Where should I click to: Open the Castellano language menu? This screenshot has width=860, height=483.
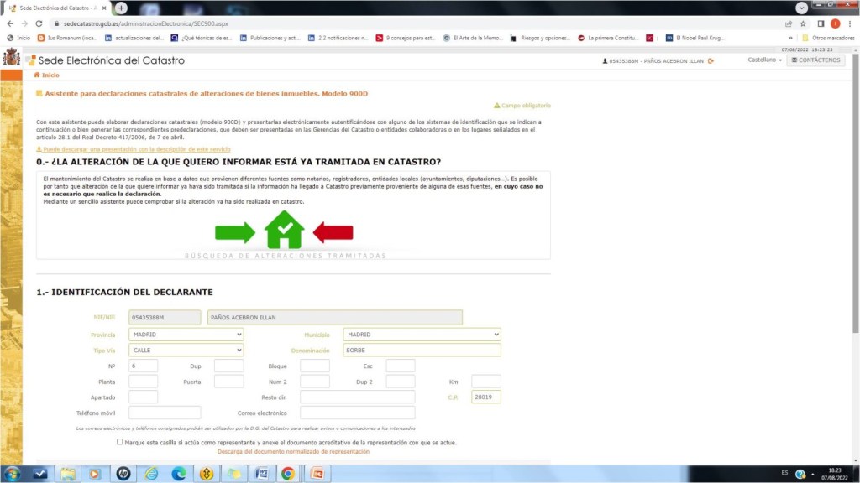tap(764, 60)
